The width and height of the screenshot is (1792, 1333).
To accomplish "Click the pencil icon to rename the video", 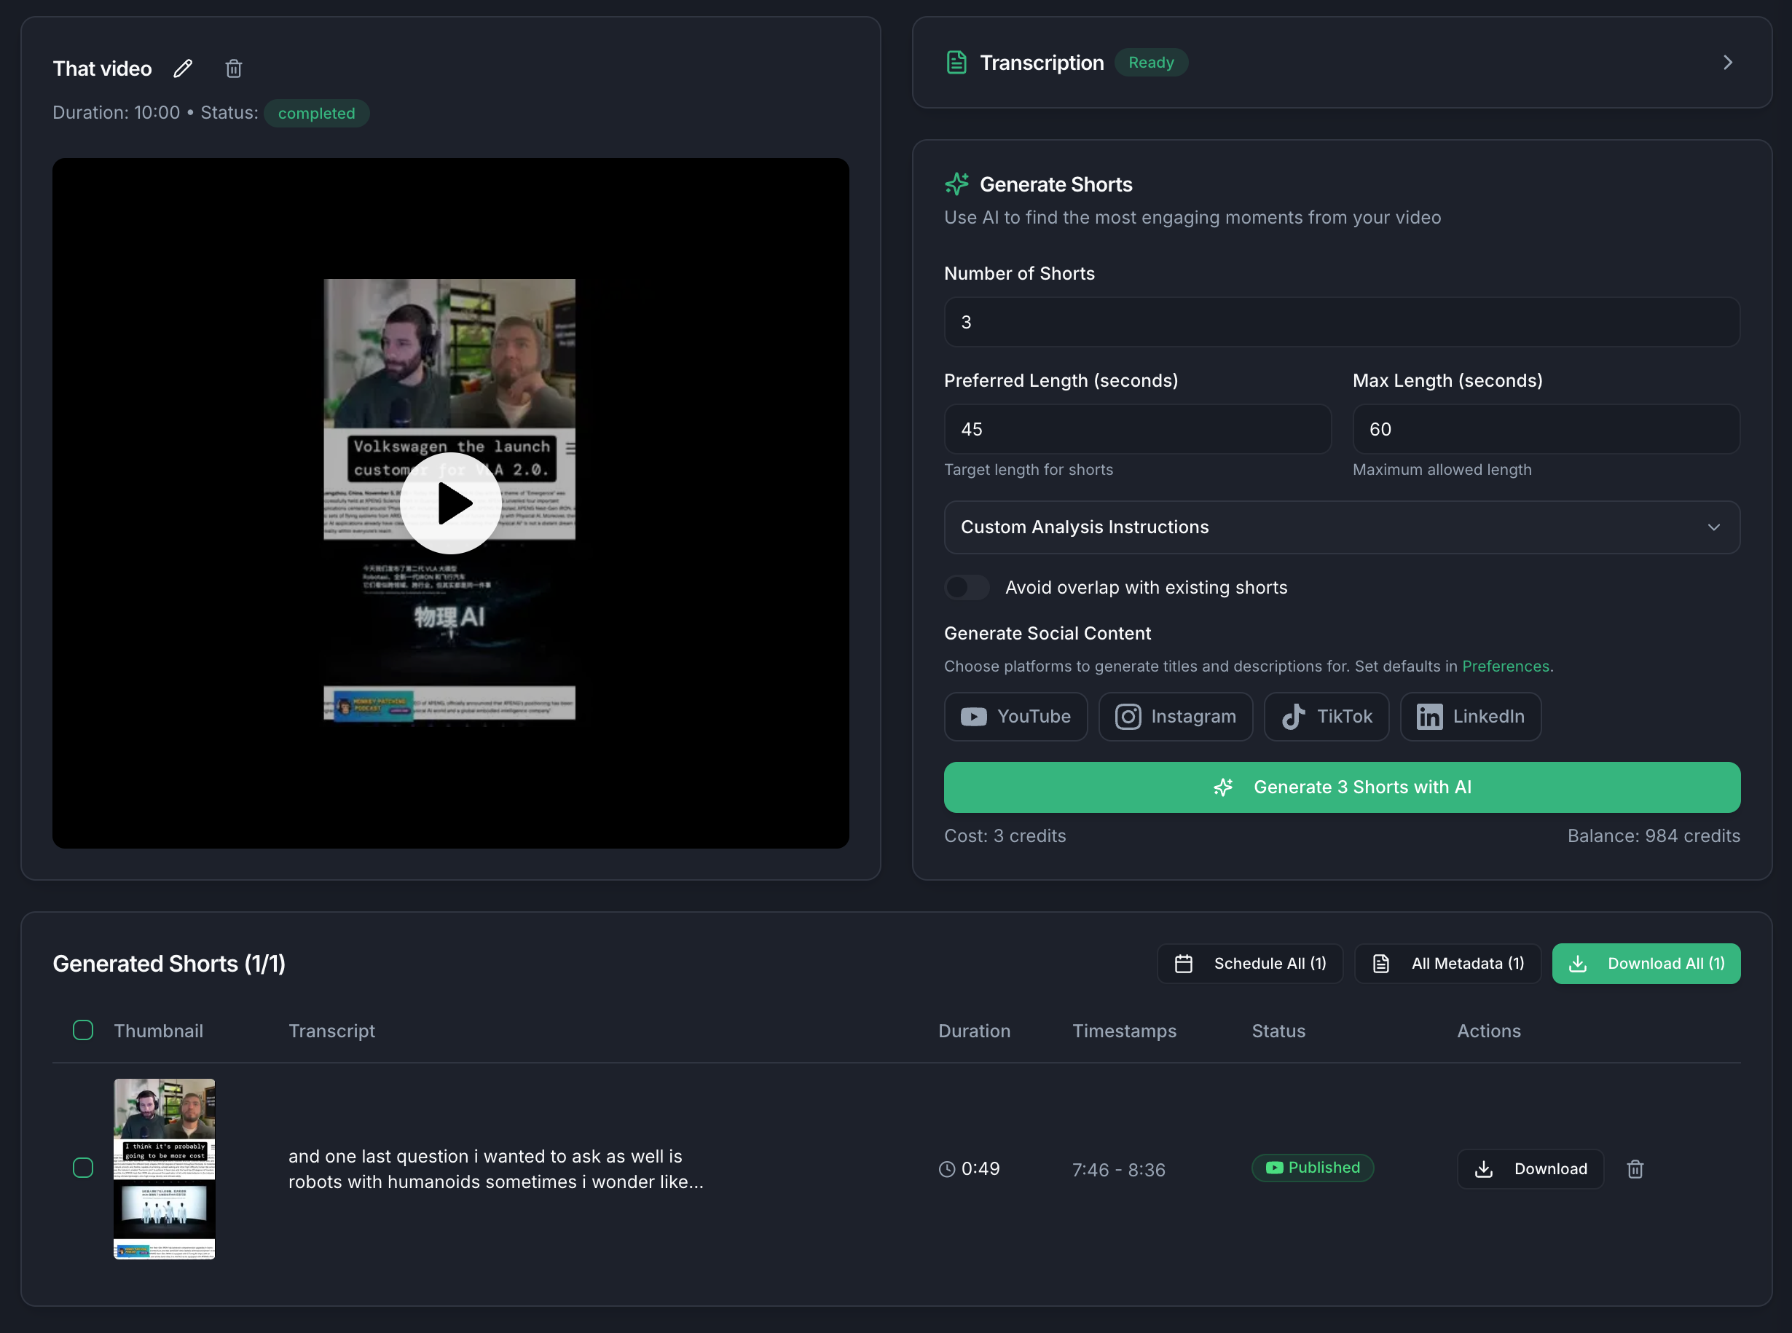I will point(182,68).
